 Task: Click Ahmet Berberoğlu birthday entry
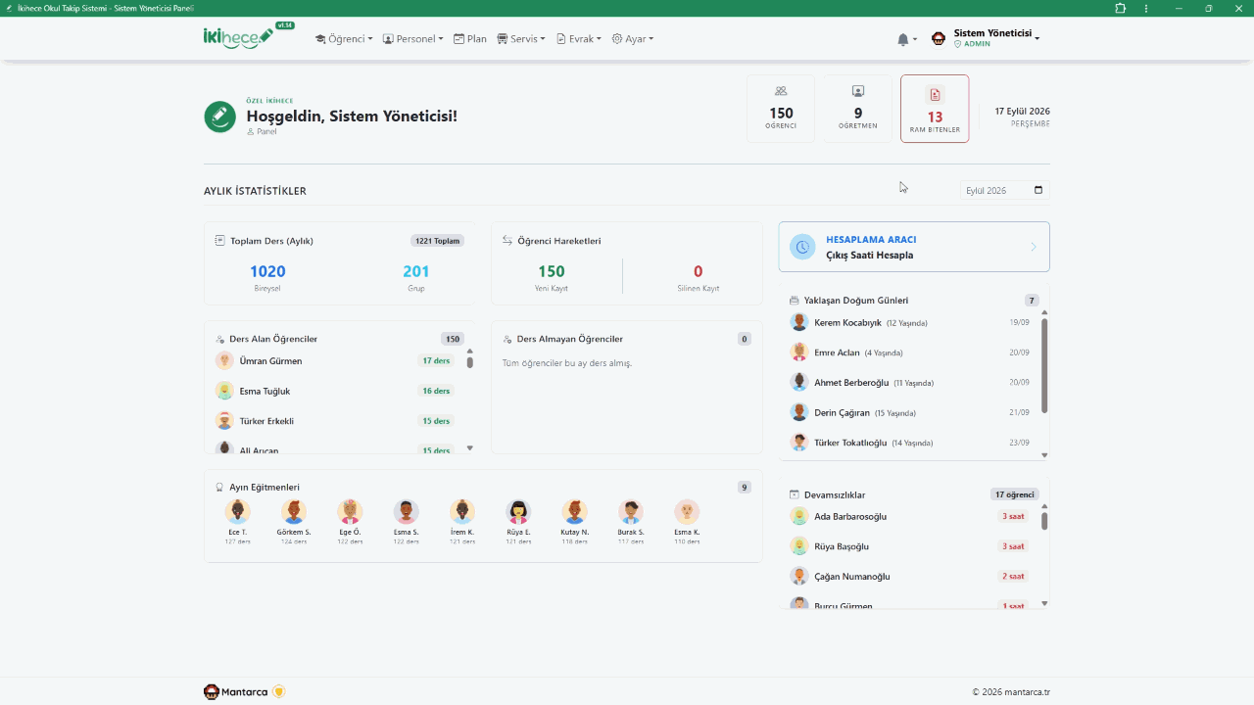click(910, 383)
